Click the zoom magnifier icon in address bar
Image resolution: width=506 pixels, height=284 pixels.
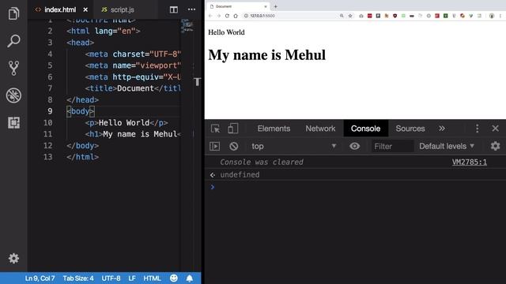pos(342,16)
